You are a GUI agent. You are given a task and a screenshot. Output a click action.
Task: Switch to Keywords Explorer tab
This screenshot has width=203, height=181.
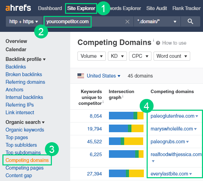tap(125, 8)
